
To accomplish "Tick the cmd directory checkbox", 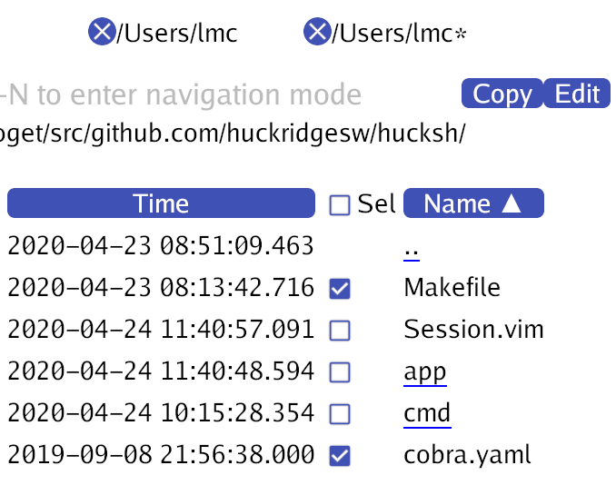I will [x=340, y=414].
